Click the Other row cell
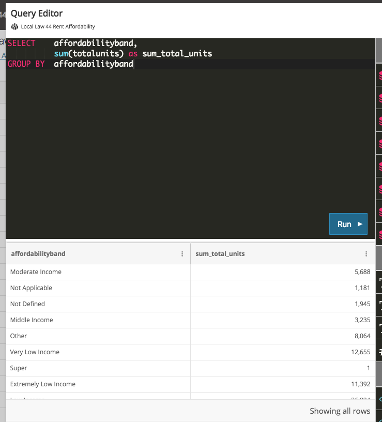 pyautogui.click(x=98, y=336)
